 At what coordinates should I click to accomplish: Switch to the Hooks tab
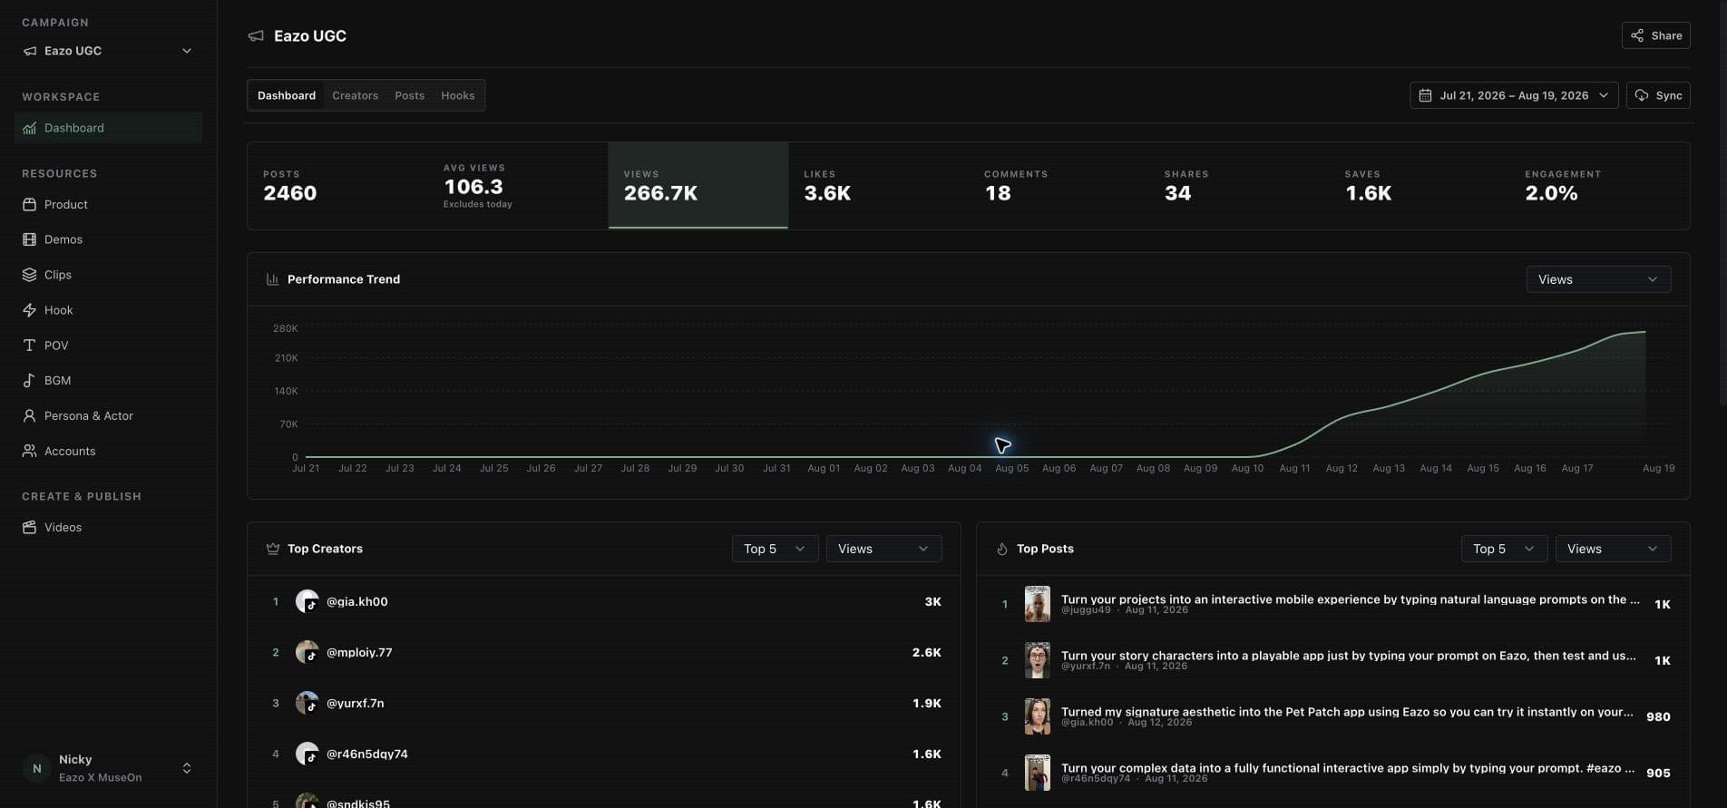[457, 95]
